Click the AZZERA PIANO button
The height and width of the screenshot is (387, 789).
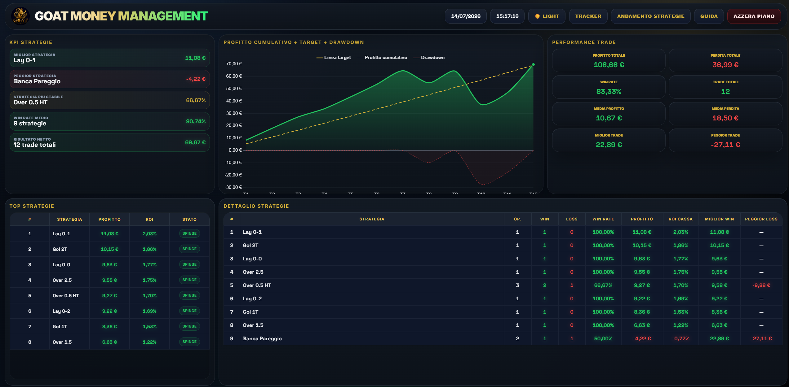[x=754, y=16]
